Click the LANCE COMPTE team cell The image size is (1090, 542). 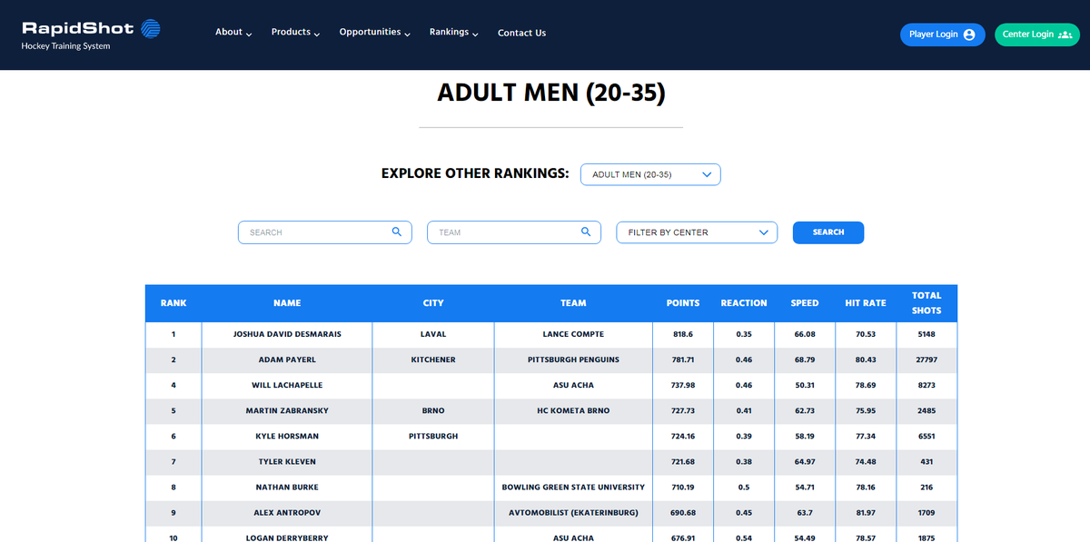click(x=573, y=334)
